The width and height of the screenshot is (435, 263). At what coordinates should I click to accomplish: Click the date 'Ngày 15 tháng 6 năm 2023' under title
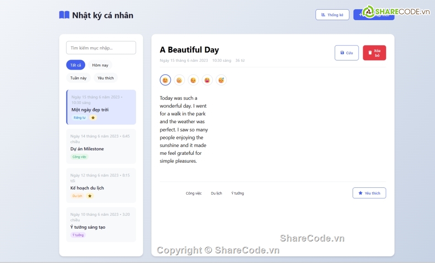click(184, 60)
